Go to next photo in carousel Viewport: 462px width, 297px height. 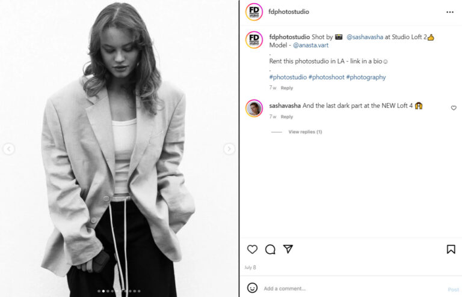(229, 149)
